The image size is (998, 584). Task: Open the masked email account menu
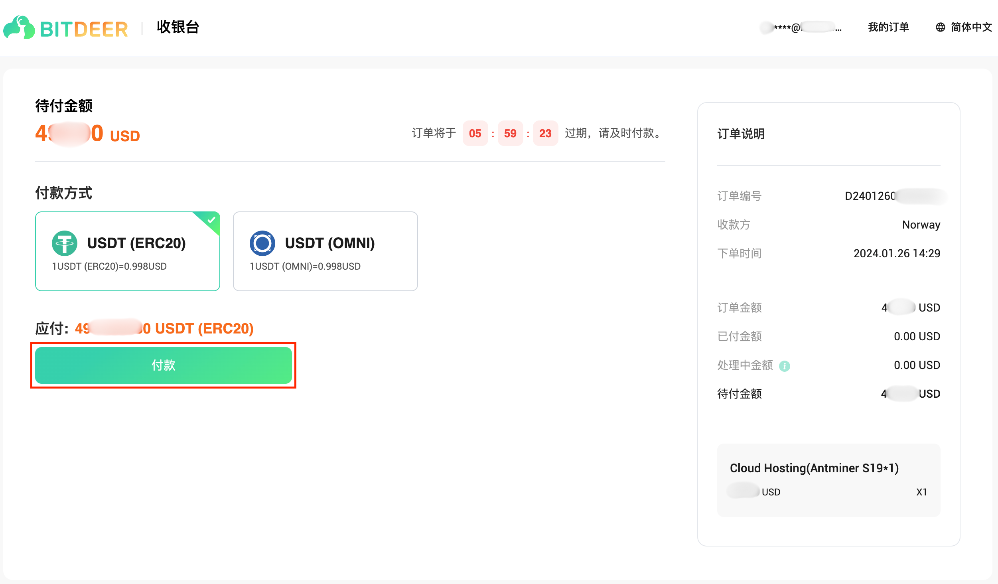(x=801, y=28)
